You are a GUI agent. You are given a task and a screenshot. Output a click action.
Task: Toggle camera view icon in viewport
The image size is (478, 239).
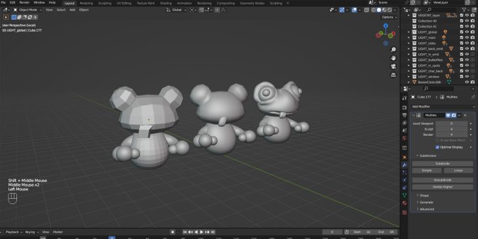(x=393, y=66)
